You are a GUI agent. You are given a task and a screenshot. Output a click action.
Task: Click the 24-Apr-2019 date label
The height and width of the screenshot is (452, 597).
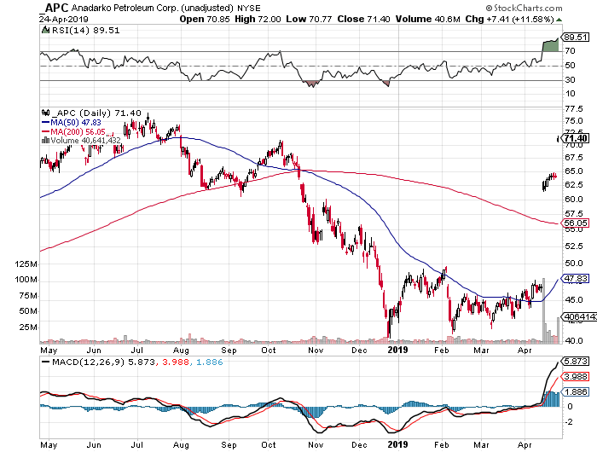pos(63,19)
